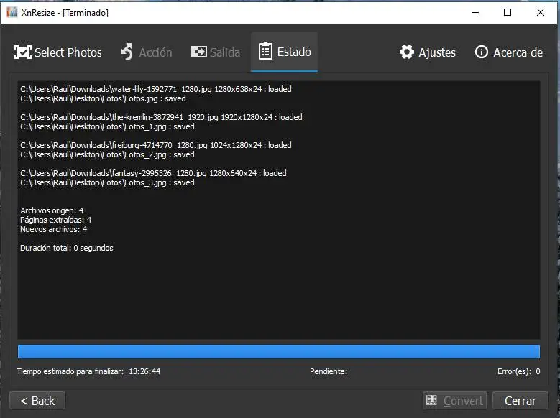Click the Salida output arrow icon
Viewport: 560px width, 418px height.
pyautogui.click(x=198, y=52)
